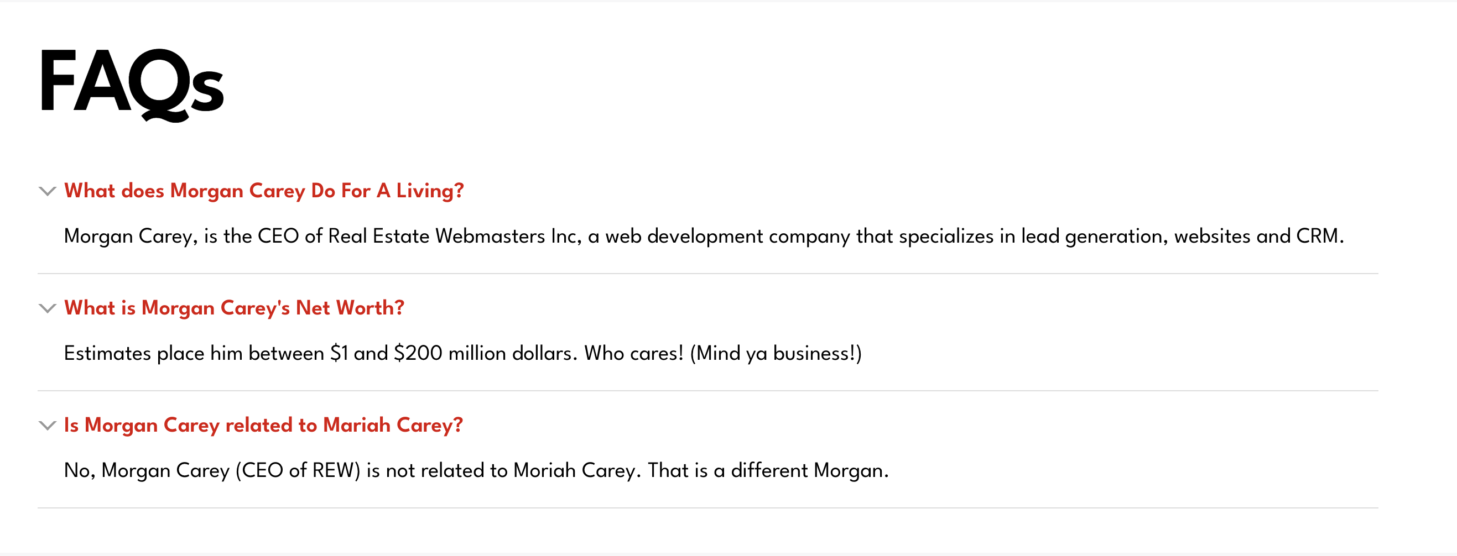Click the 'Who cares!' text
The height and width of the screenshot is (556, 1457).
pos(634,353)
